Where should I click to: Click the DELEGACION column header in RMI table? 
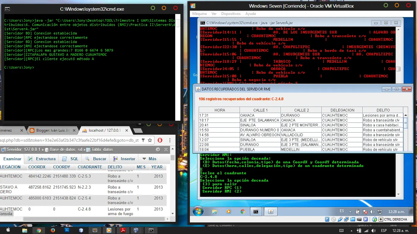coord(342,110)
